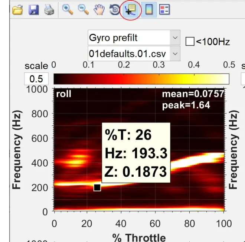Select the Zoom Out magnifier tool

(x=83, y=10)
